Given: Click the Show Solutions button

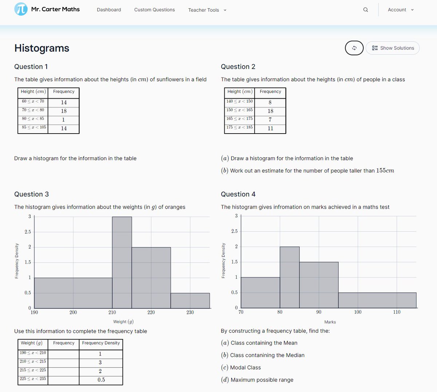Looking at the screenshot, I should tap(393, 48).
